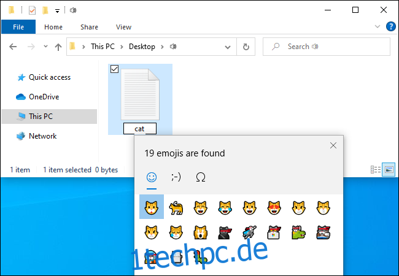The image size is (399, 276).
Task: Pick the black ninja cat emoji
Action: coord(225,232)
